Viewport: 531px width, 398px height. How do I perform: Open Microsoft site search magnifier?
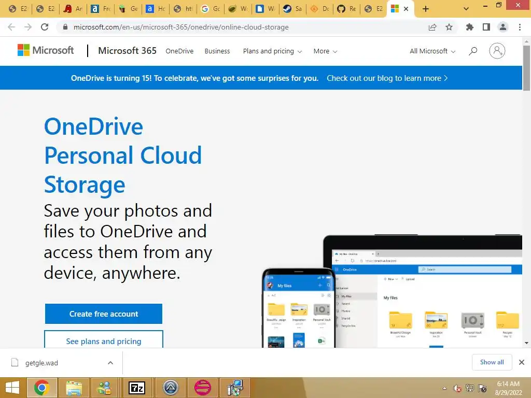coord(473,51)
